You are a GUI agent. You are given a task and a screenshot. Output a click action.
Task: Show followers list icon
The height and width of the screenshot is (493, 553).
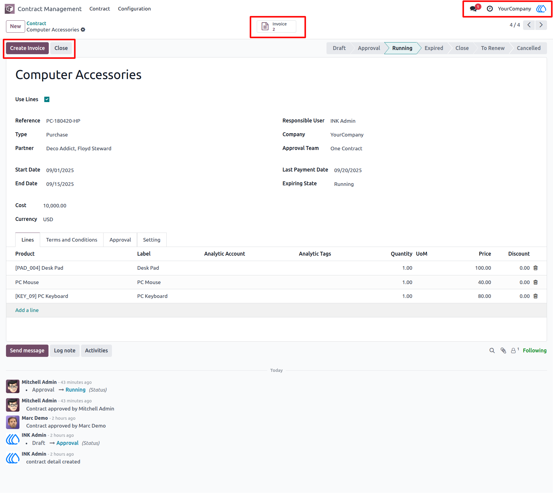coord(514,351)
